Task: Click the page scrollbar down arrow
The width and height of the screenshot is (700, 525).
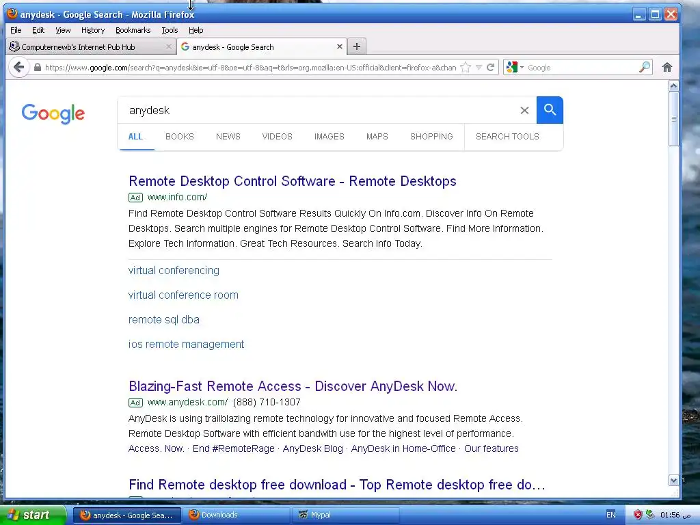Action: (x=673, y=481)
